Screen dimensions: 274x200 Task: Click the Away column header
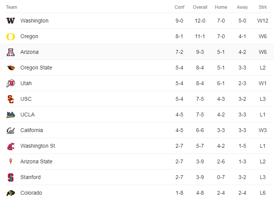[242, 7]
